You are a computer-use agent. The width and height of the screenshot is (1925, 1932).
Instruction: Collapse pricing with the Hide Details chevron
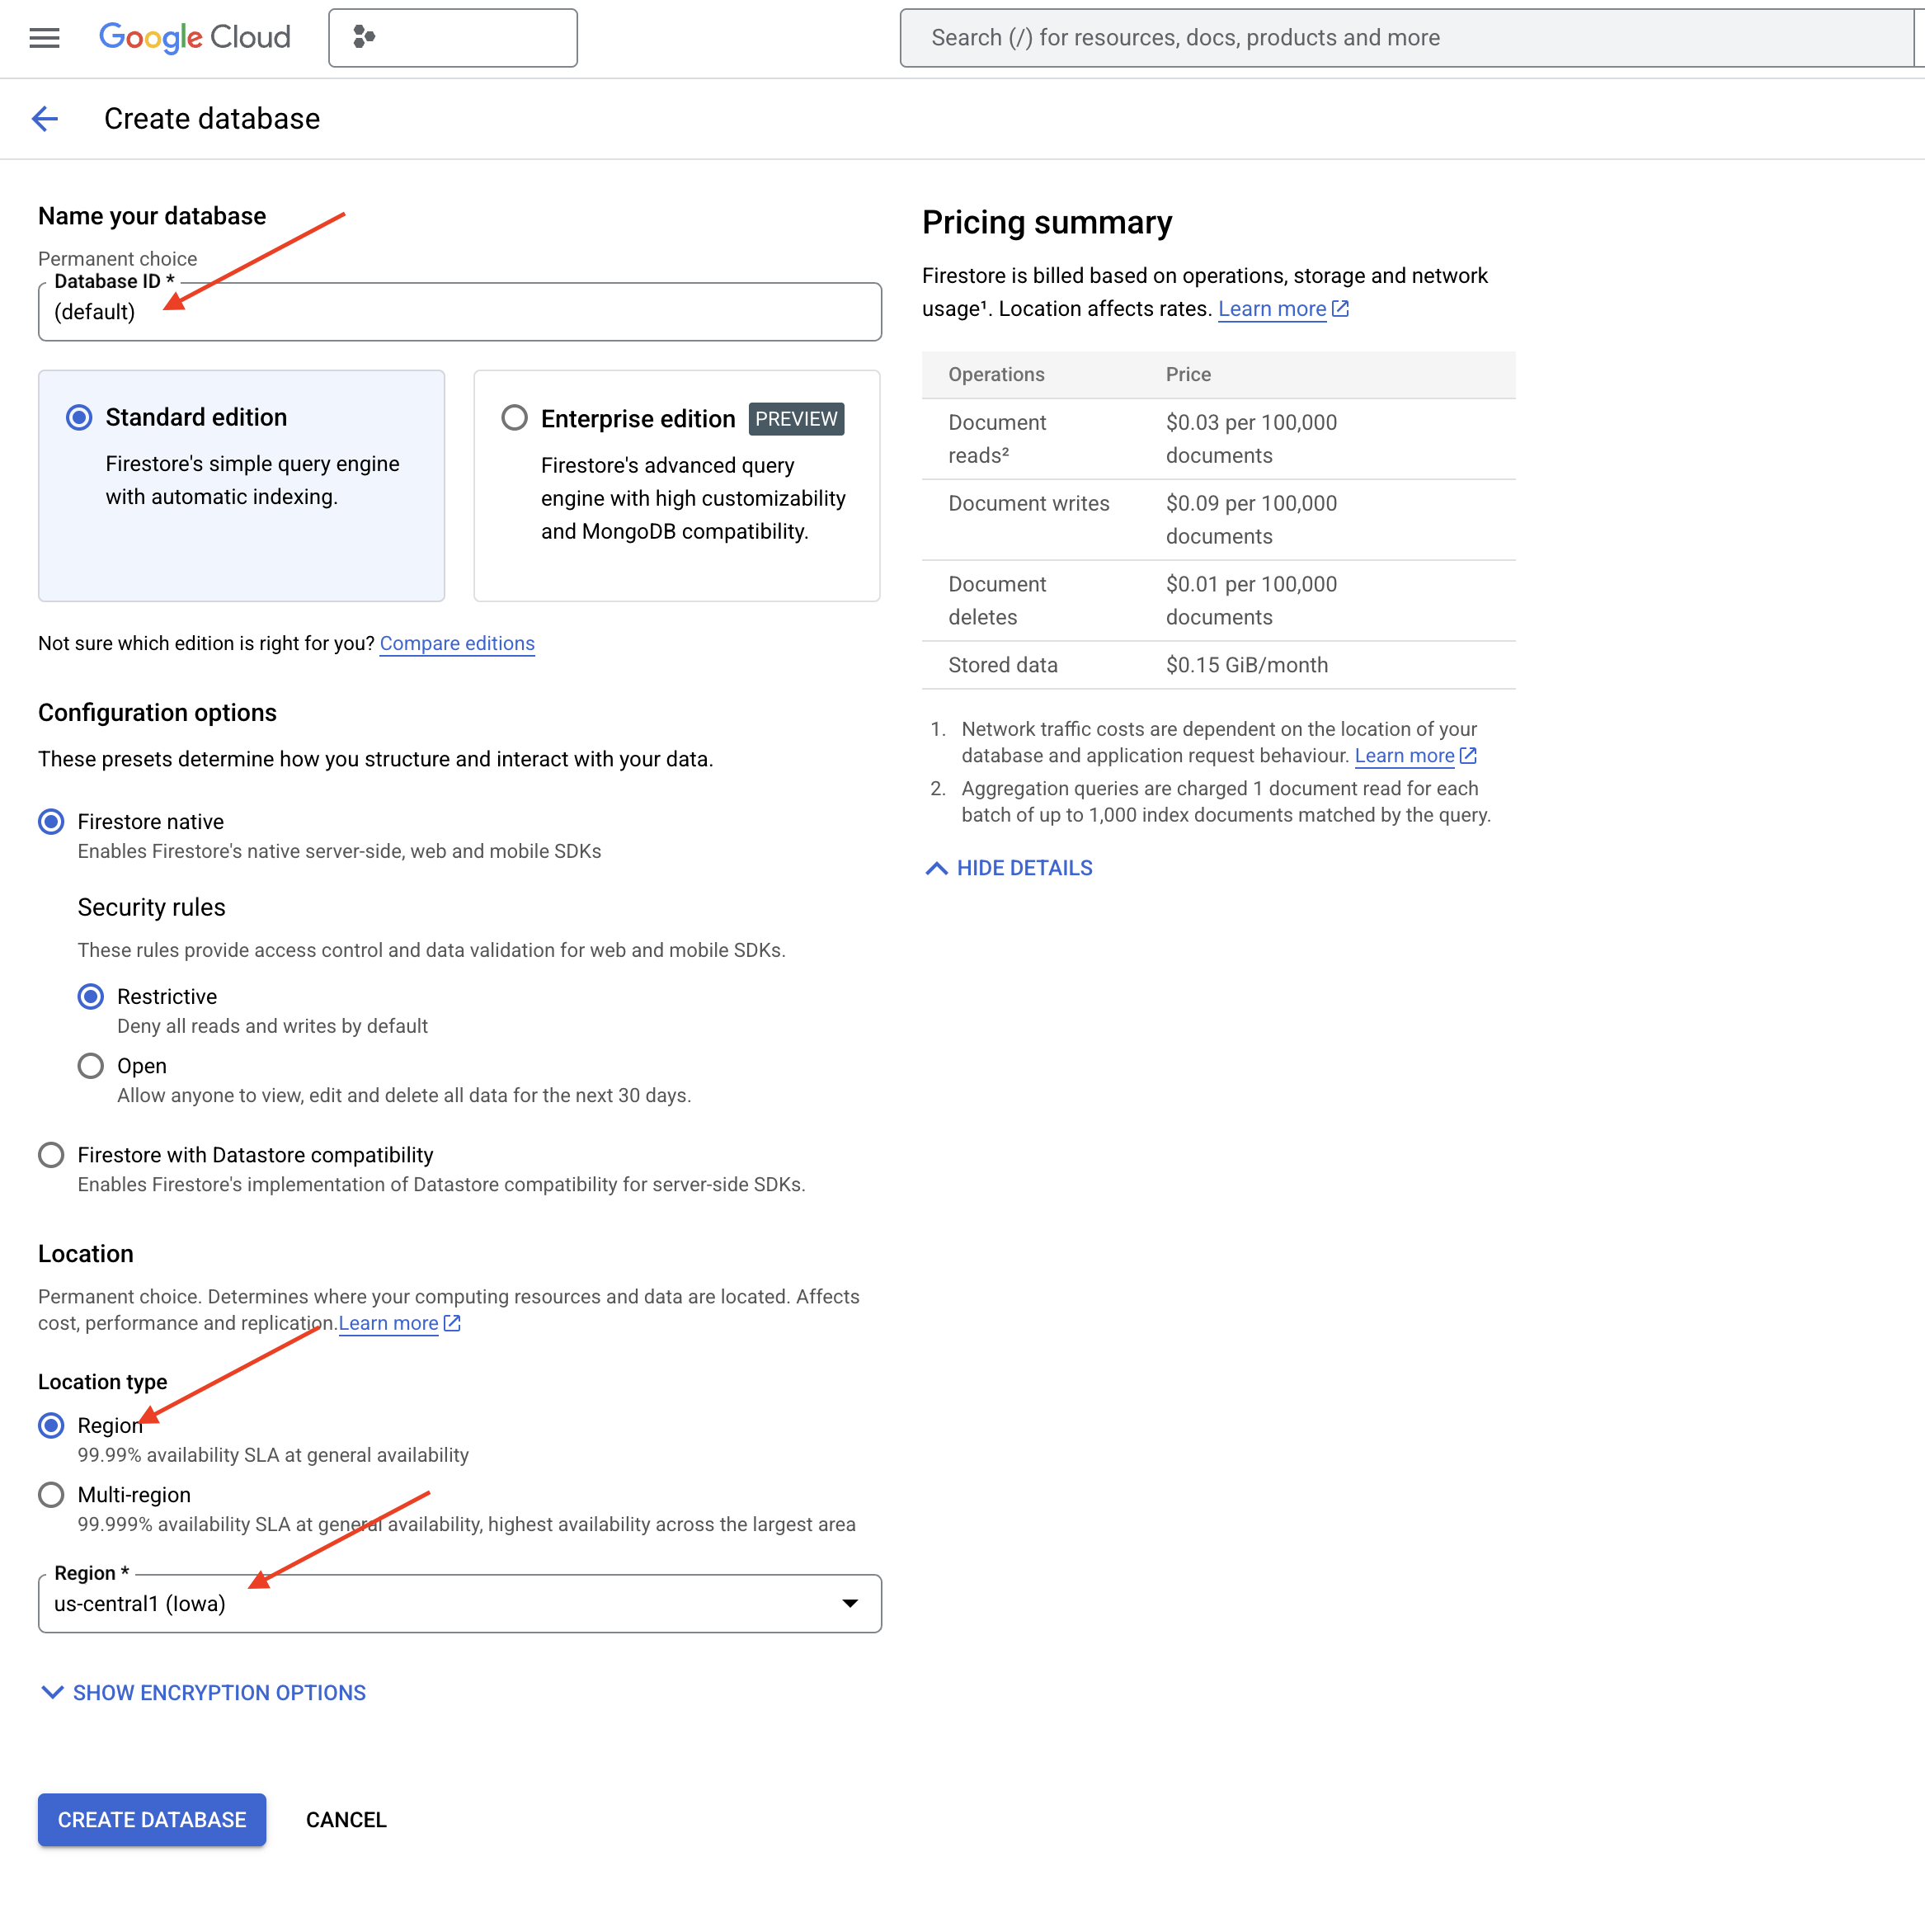[936, 868]
